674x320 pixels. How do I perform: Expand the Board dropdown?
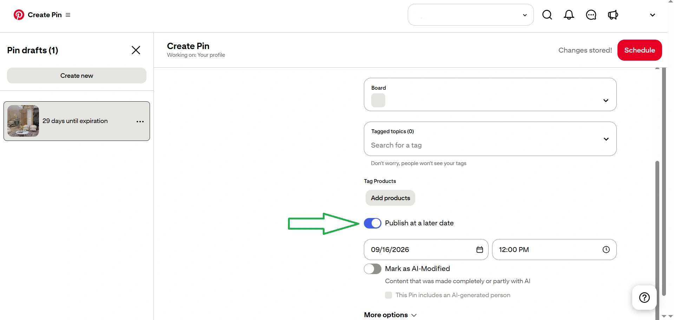tap(490, 95)
